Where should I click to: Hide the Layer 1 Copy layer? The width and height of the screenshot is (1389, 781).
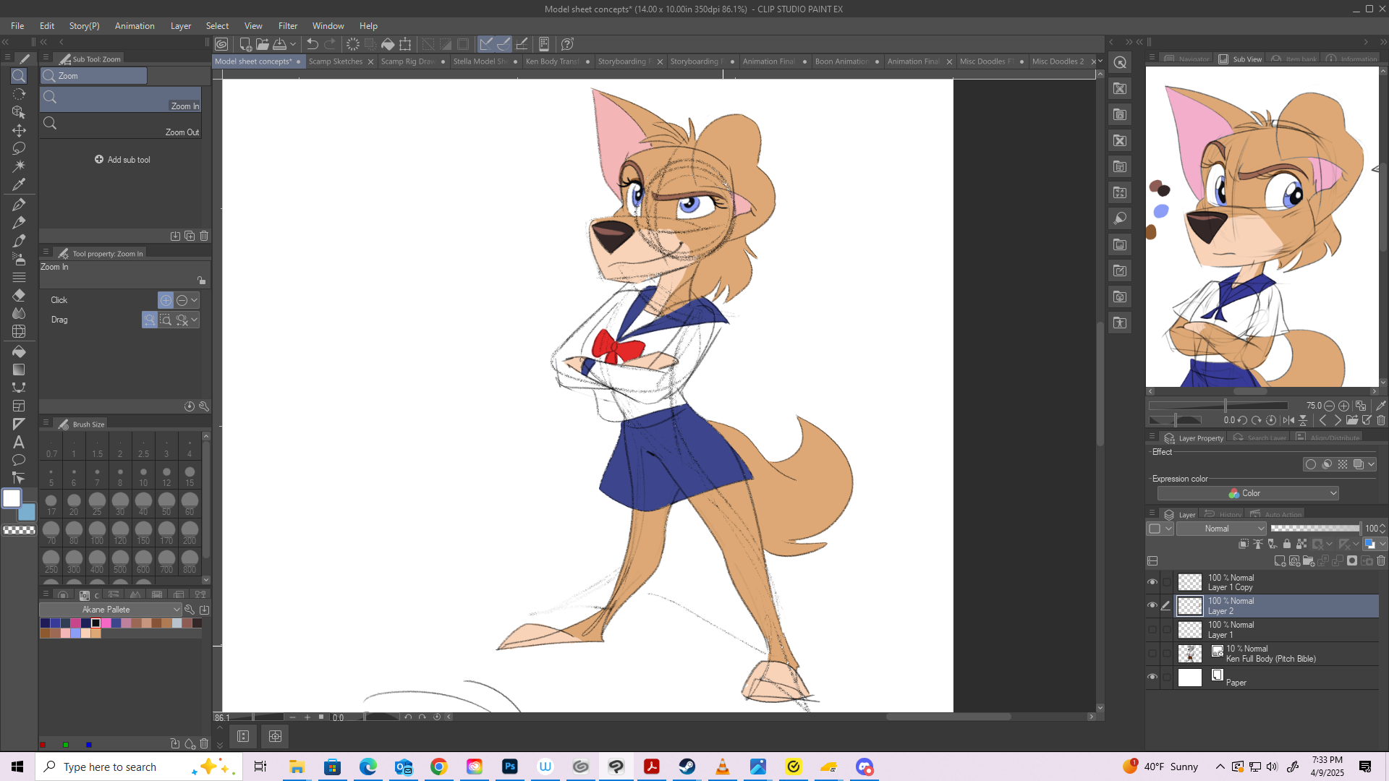[1152, 582]
